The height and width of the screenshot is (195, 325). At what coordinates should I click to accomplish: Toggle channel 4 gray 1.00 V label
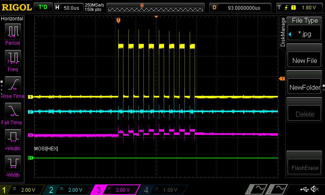tap(164, 190)
